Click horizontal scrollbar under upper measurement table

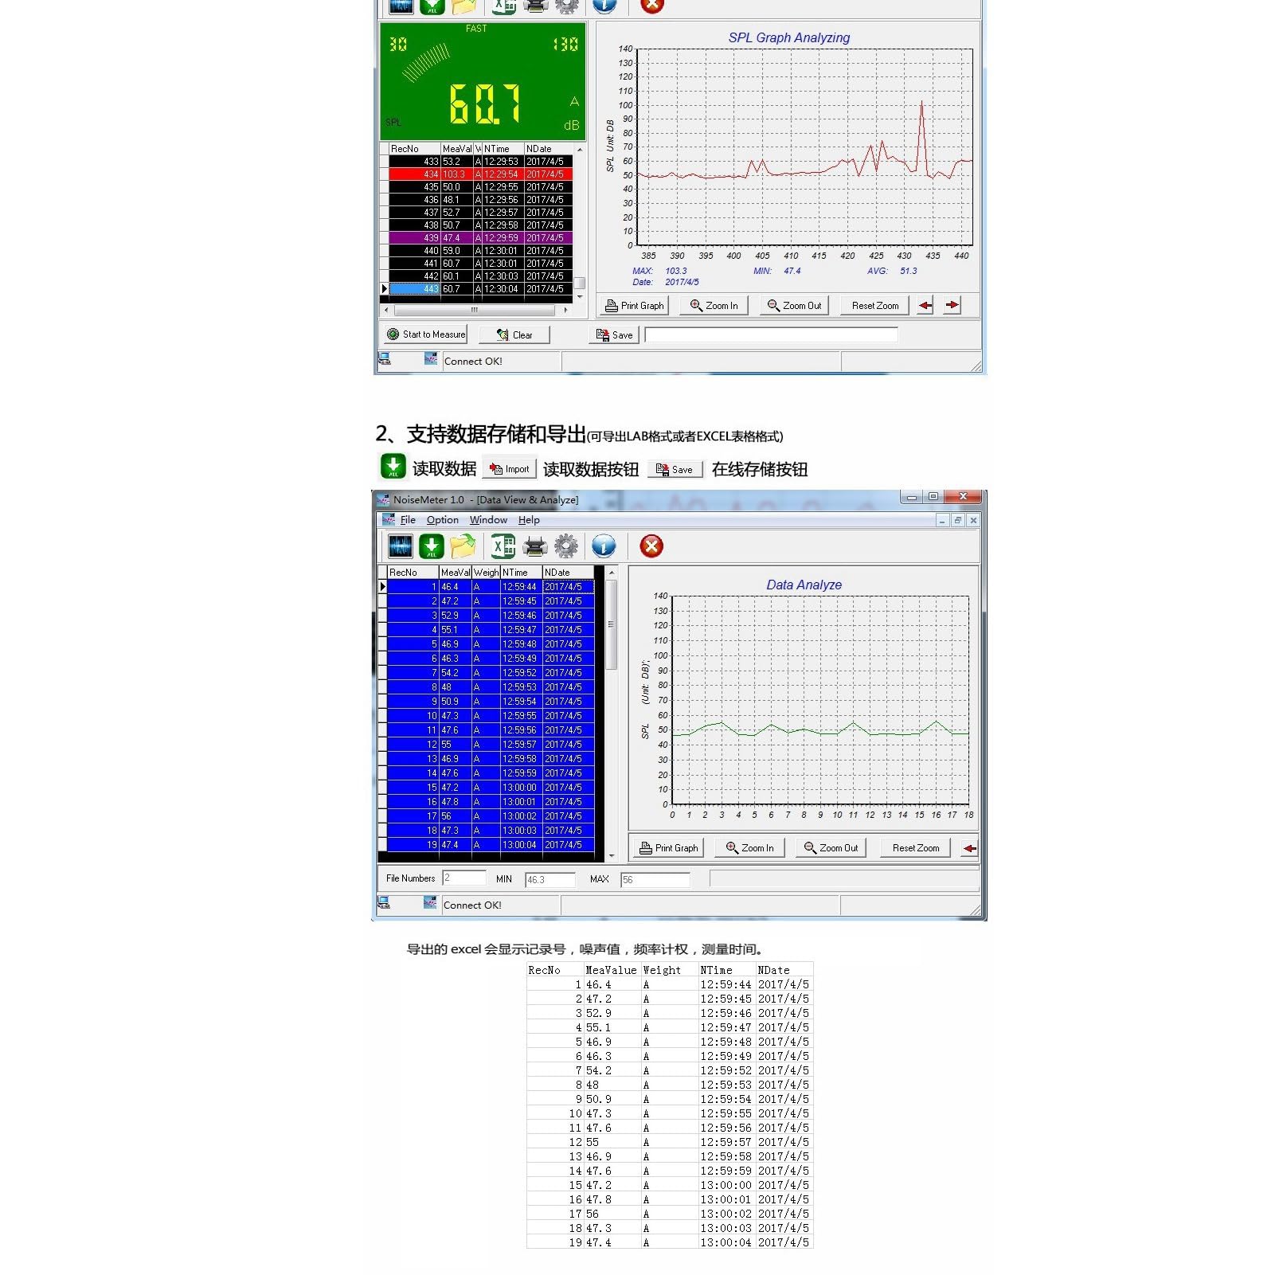[476, 310]
